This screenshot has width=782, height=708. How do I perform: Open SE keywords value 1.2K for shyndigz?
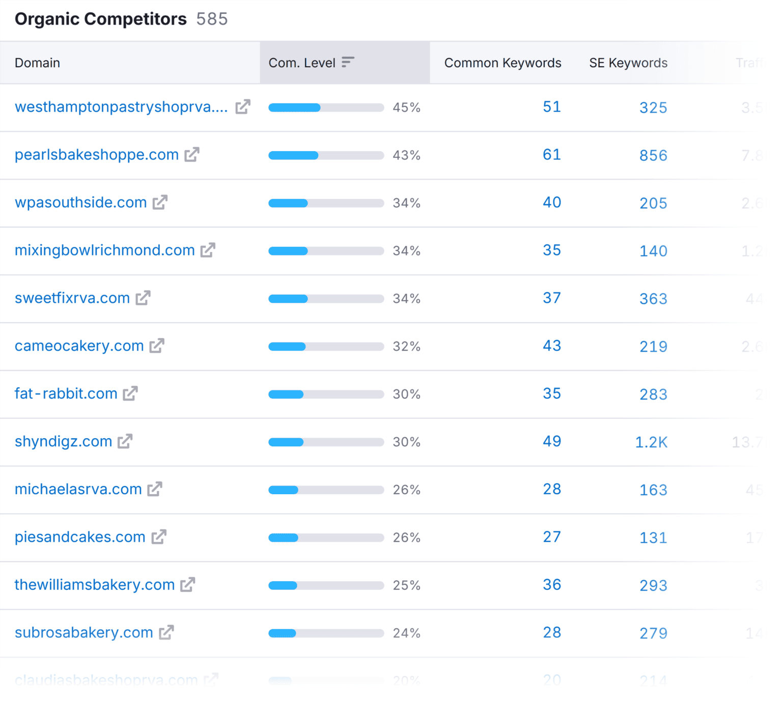coord(651,442)
